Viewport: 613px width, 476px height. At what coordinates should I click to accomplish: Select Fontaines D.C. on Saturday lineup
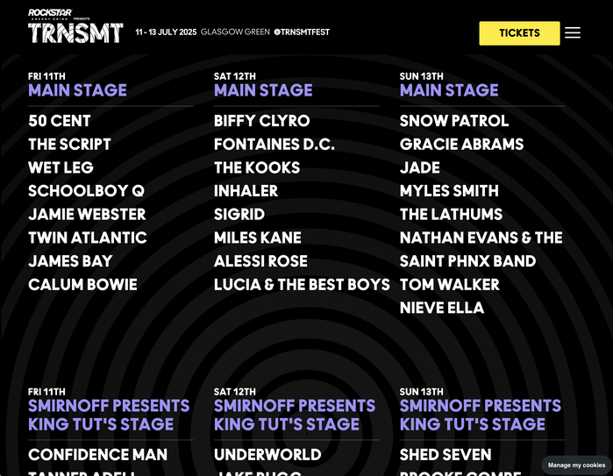(274, 145)
